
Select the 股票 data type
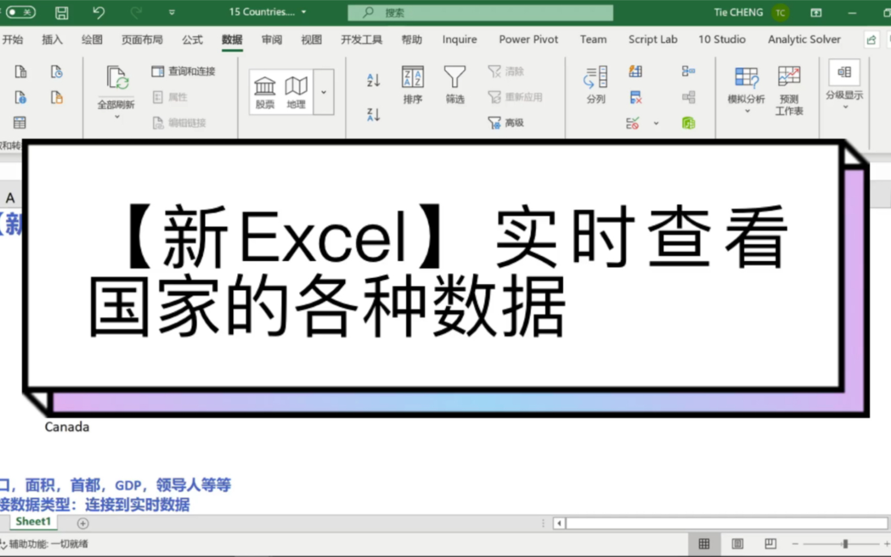(265, 92)
